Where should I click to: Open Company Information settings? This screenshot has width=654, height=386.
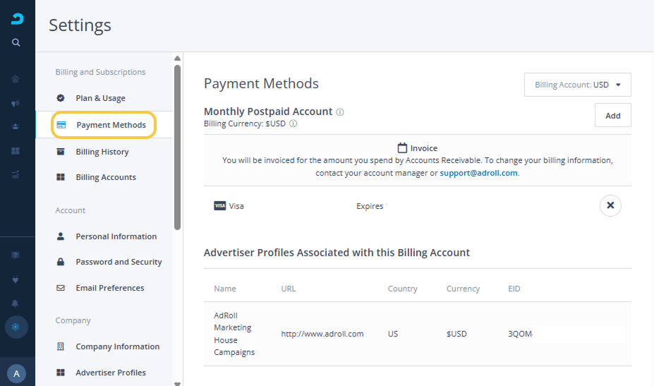(117, 346)
